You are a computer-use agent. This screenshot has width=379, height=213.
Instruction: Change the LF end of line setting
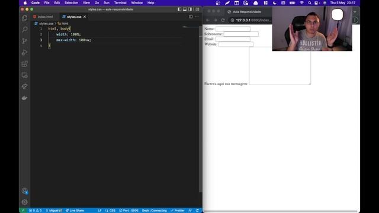click(99, 211)
